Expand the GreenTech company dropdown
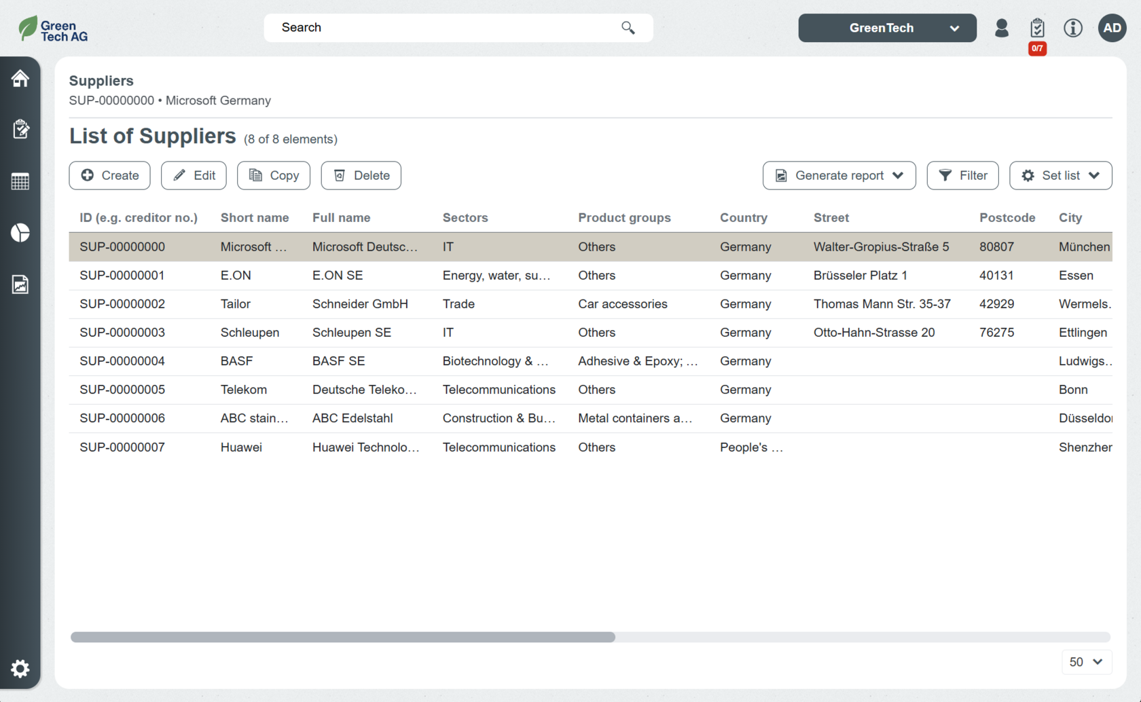 887,28
